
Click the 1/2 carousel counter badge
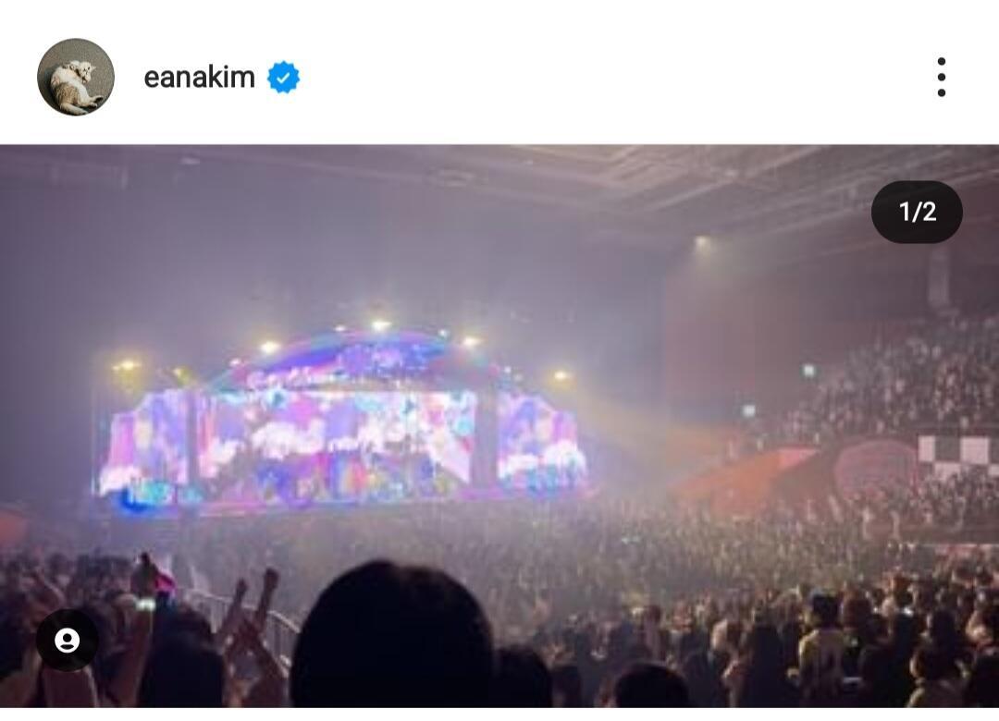click(x=917, y=212)
